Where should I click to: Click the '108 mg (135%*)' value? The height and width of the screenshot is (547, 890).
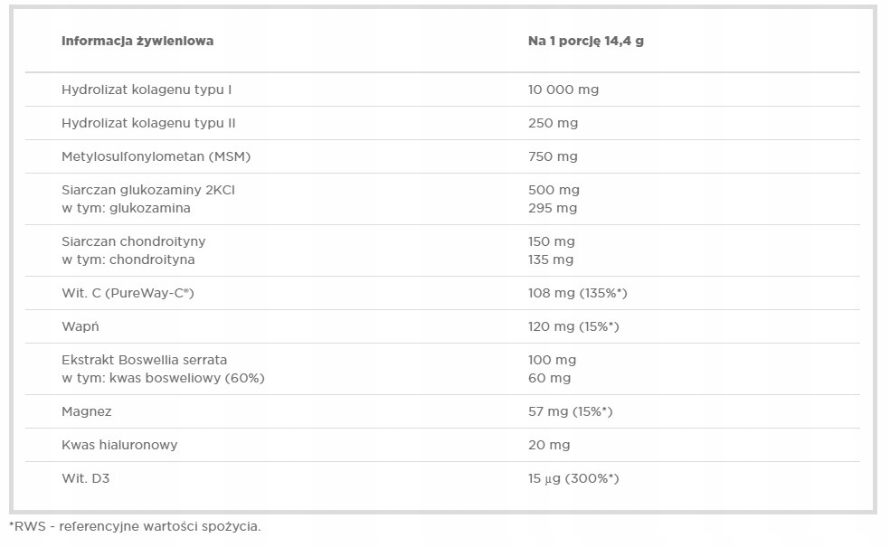(578, 293)
